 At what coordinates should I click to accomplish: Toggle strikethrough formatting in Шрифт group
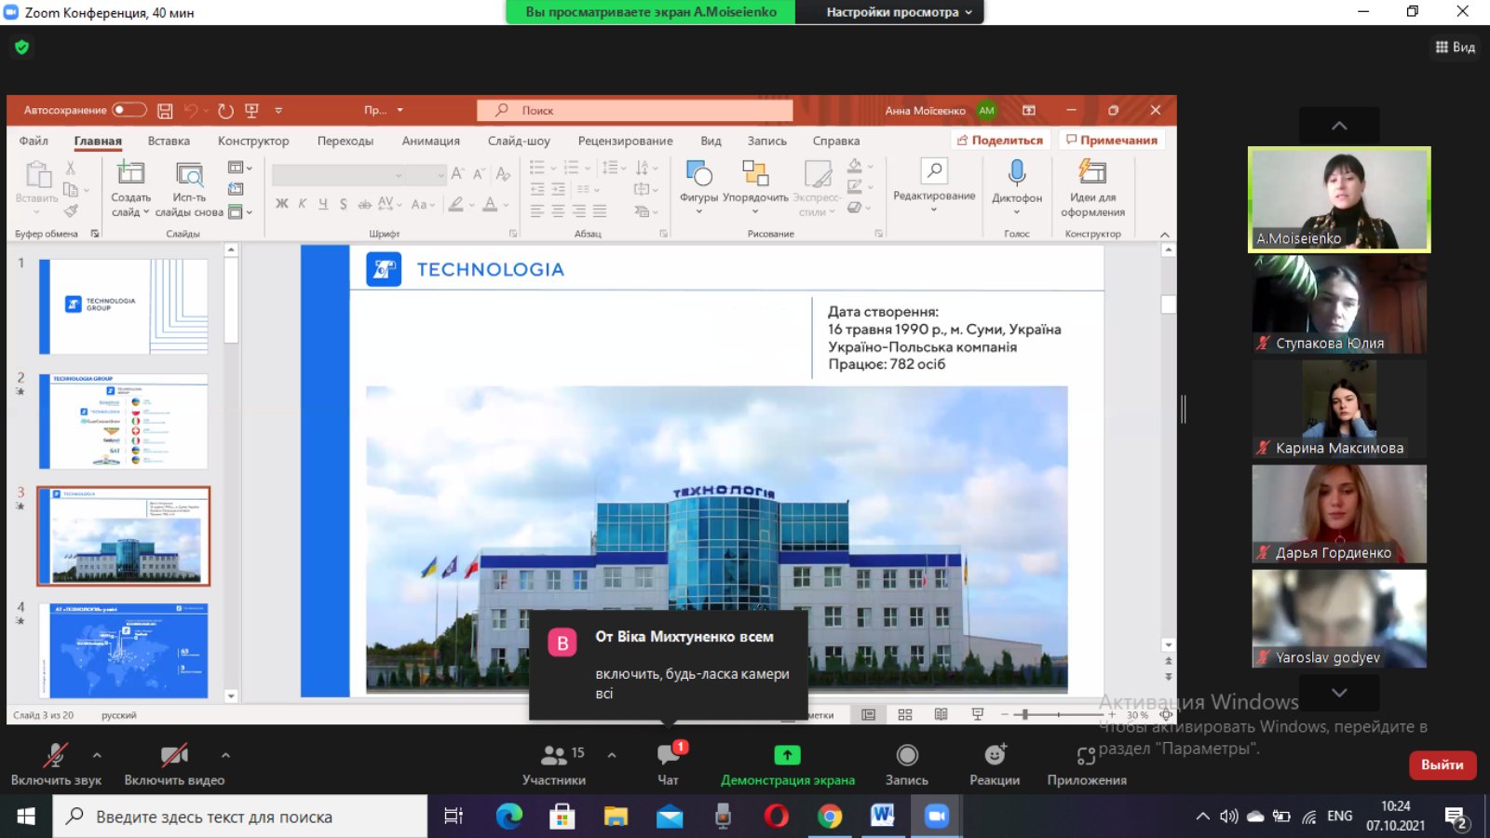[x=364, y=204]
